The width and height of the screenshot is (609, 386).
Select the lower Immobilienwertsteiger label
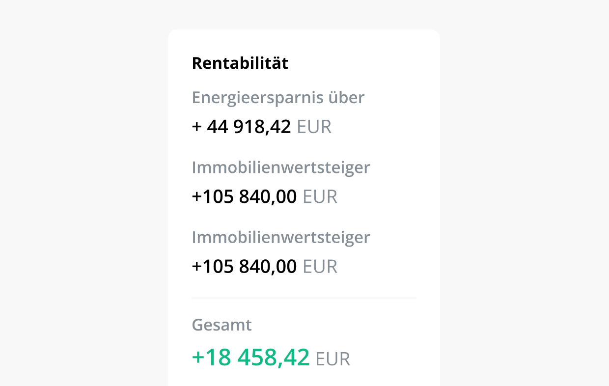(x=281, y=237)
